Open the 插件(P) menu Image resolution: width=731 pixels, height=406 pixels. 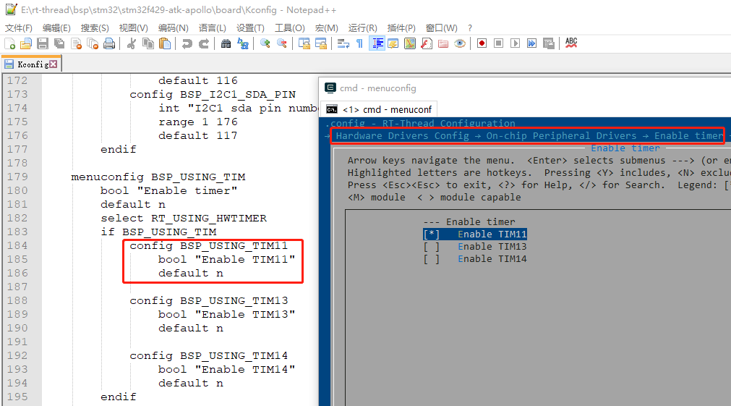pyautogui.click(x=402, y=28)
